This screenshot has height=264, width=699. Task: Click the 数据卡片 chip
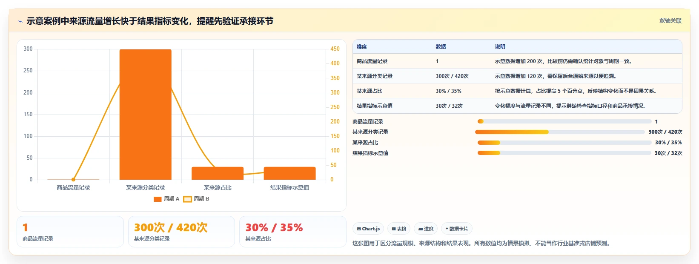[457, 229]
